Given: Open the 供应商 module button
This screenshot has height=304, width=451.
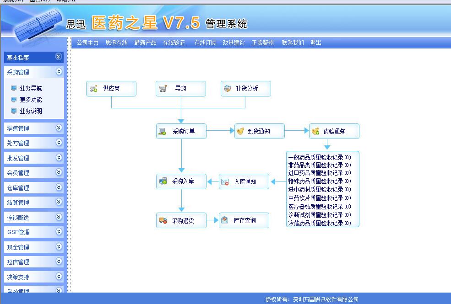Looking at the screenshot, I should click(x=111, y=89).
